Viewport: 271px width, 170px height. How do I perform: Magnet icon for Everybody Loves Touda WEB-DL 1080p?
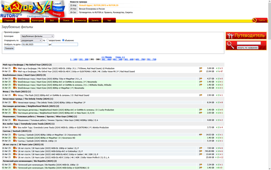[x=16, y=127]
